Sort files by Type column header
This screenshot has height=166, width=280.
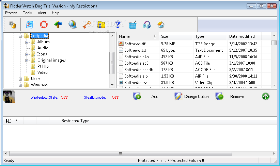210,36
